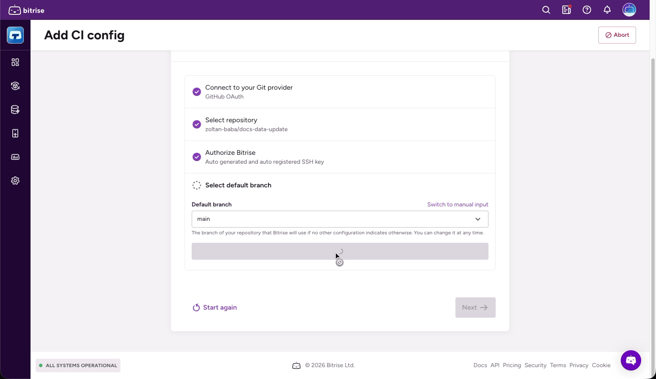Viewport: 656px width, 379px height.
Task: Open the Default branch dropdown
Action: pos(340,219)
